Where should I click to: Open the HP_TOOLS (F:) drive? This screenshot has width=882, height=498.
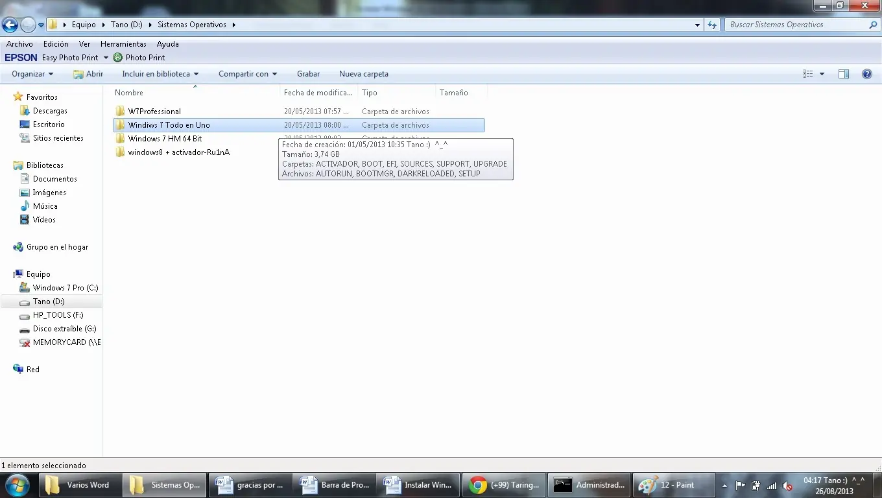pyautogui.click(x=58, y=315)
